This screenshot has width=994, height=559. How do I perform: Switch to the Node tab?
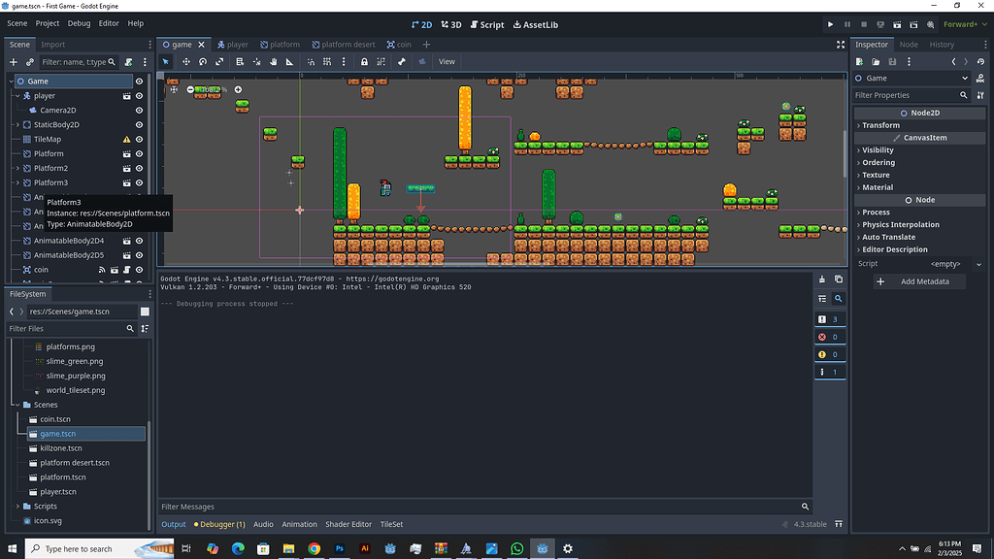point(909,45)
